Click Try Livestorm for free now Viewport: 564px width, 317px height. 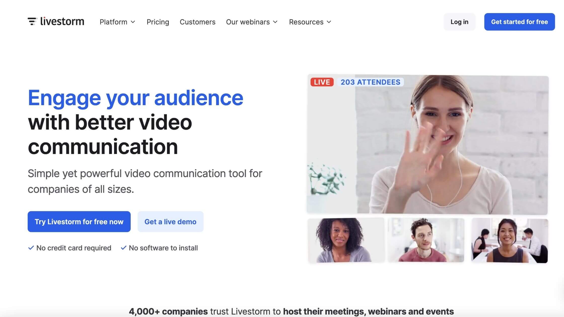(79, 222)
